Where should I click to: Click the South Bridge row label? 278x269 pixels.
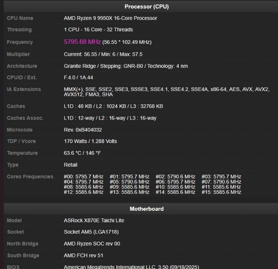(23, 255)
